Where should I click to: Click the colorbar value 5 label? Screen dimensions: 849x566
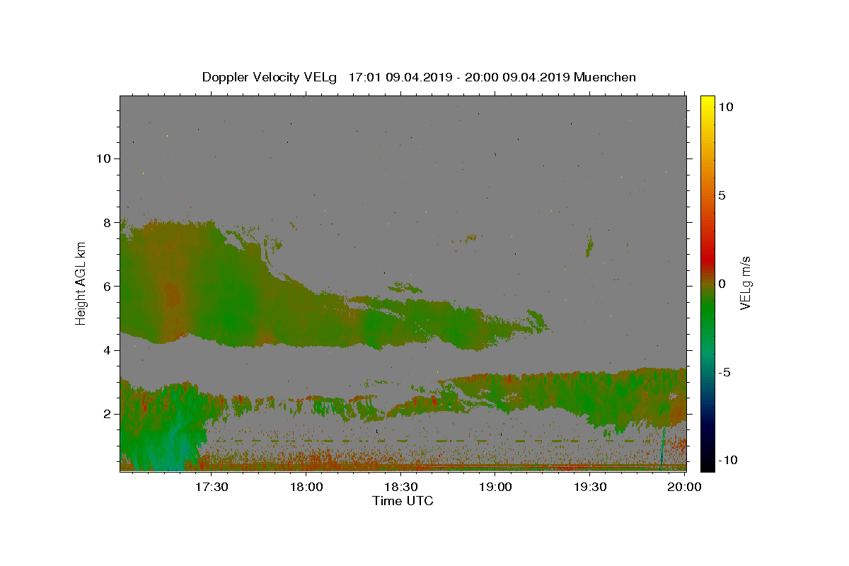[x=722, y=195]
